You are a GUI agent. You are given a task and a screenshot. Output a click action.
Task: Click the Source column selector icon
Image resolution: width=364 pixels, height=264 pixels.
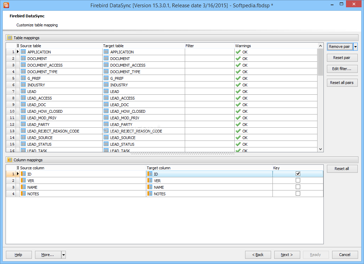pos(18,168)
